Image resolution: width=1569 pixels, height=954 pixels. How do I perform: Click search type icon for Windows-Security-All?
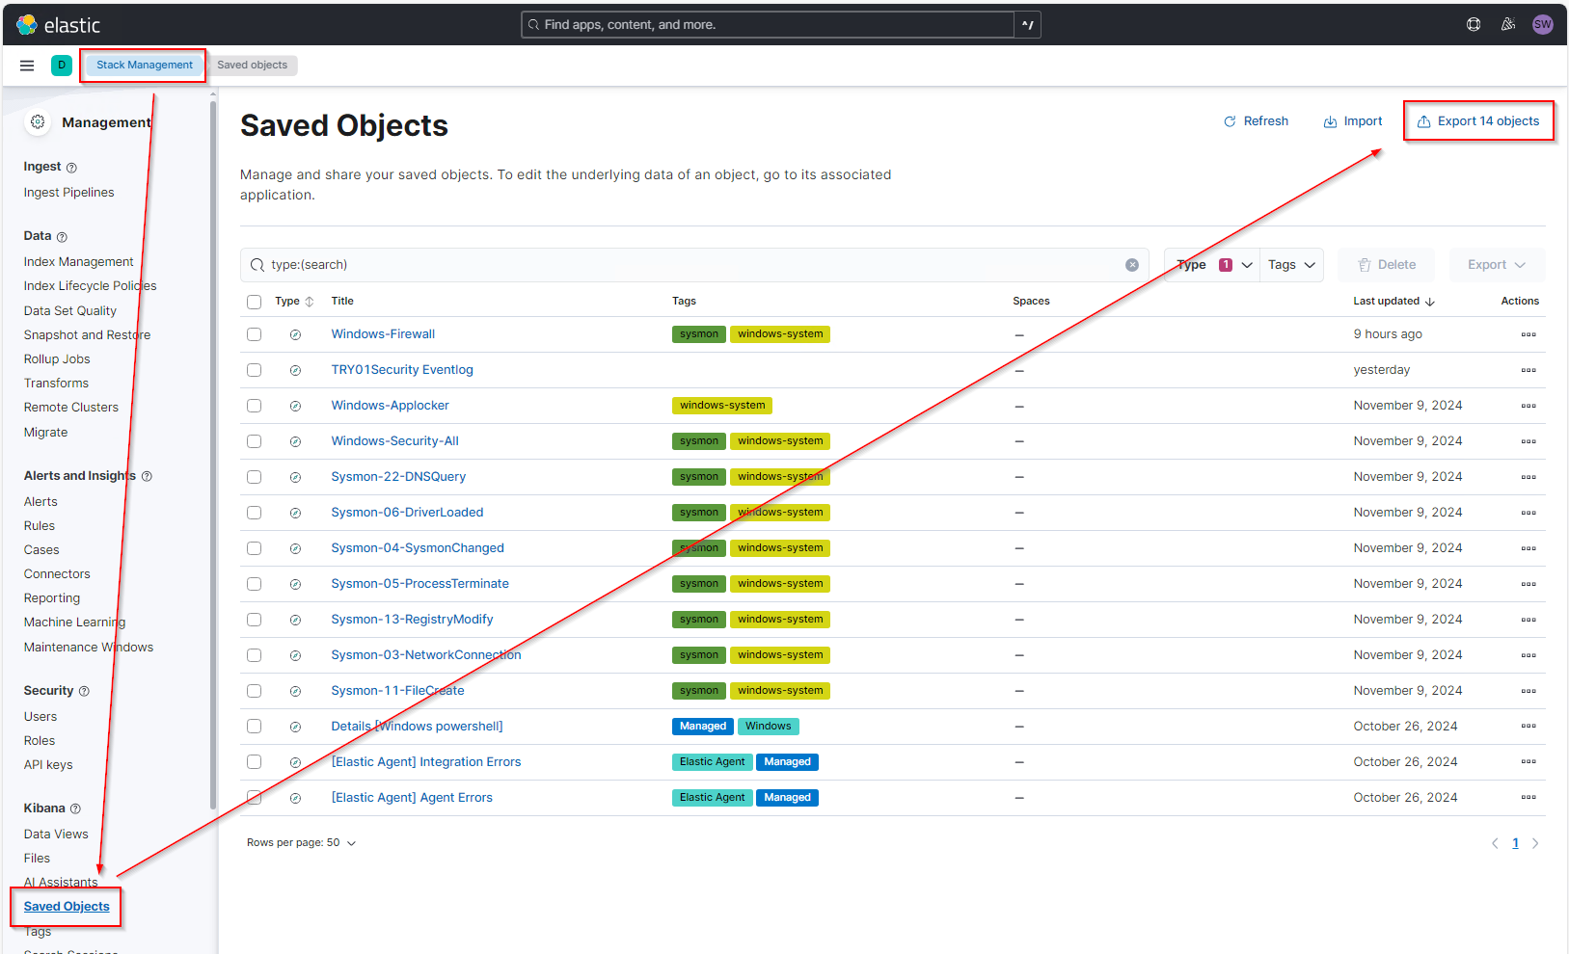(x=295, y=441)
